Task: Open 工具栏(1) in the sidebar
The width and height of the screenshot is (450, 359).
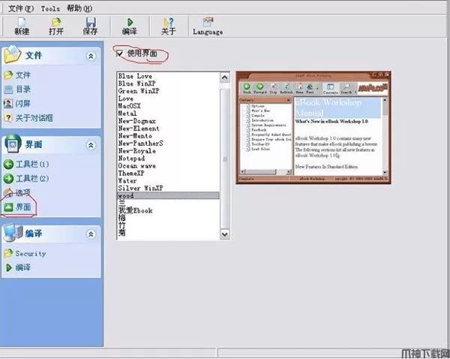Action: [x=32, y=164]
